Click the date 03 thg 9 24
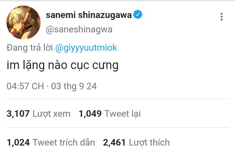Screen dimensions: 235x156 coord(74,86)
